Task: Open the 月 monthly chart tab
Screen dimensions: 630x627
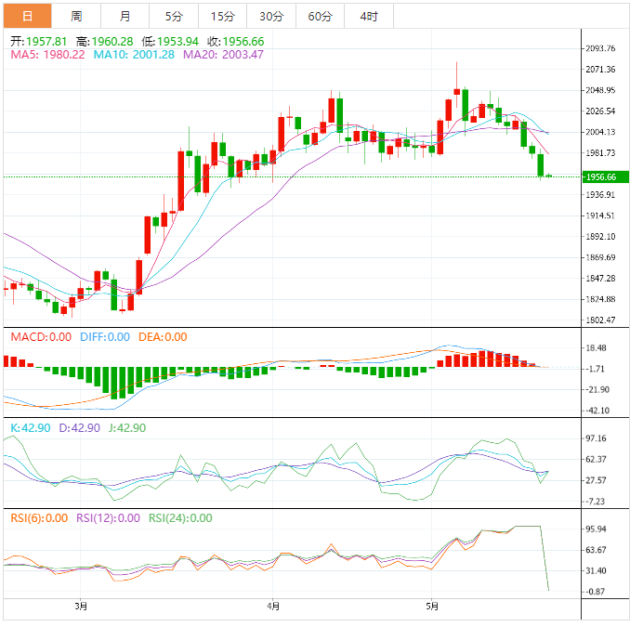Action: (125, 16)
